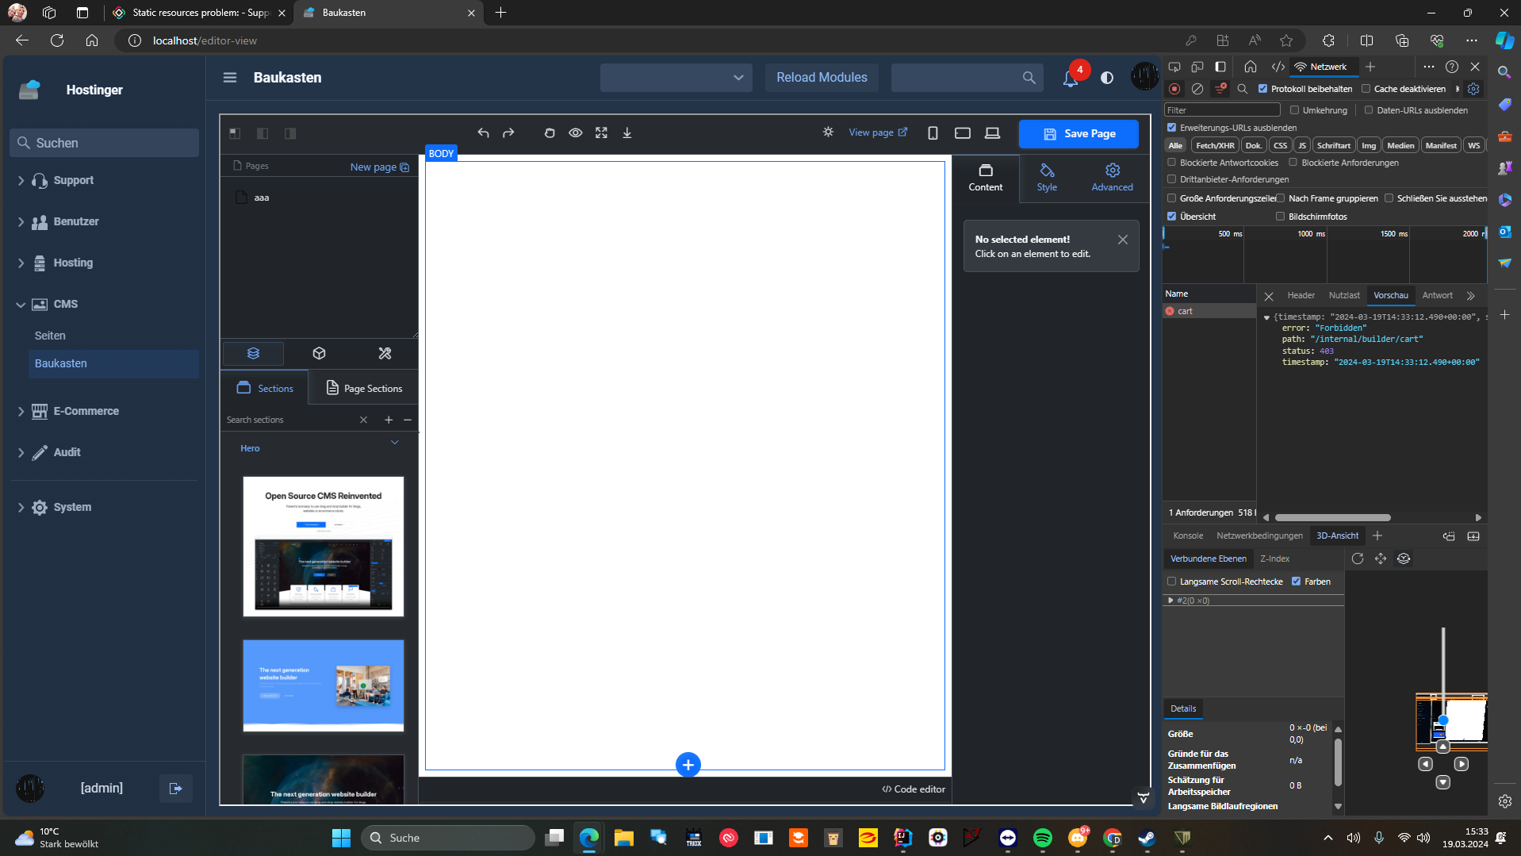Check the Umkehrung filter option

[1295, 110]
